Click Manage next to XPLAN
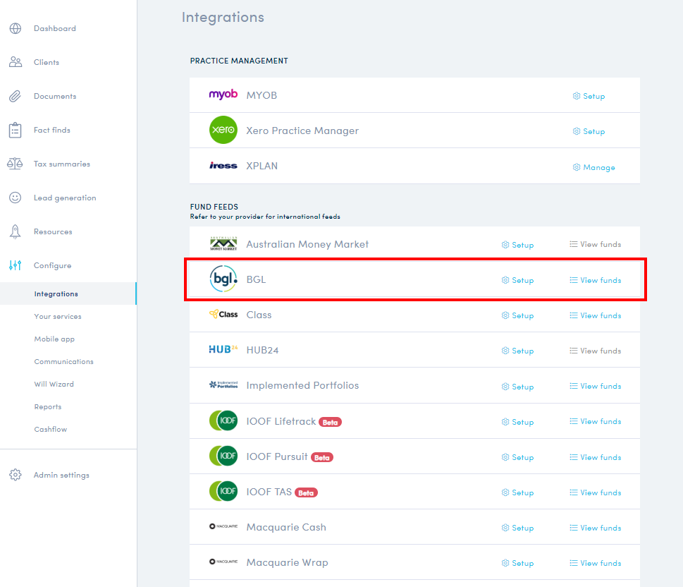This screenshot has width=683, height=587. pyautogui.click(x=594, y=167)
